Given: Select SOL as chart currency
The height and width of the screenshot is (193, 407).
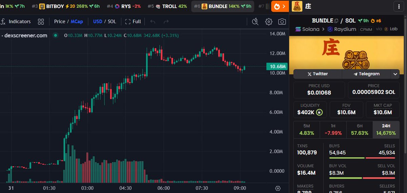Looking at the screenshot, I should (112, 21).
